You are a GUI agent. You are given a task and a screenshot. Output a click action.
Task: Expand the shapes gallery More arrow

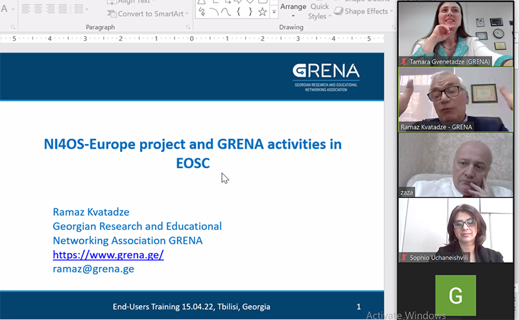[x=274, y=12]
